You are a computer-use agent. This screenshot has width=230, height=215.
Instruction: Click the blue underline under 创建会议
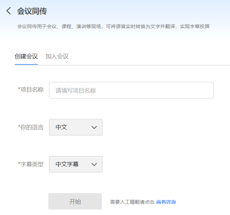click(26, 64)
